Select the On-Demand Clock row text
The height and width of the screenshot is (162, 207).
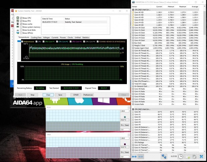142,86
